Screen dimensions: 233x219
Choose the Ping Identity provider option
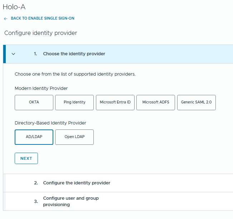pos(74,102)
